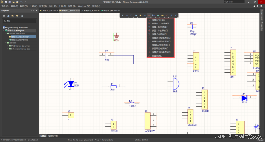Click the yellow place part icon
Screen dimensions: 265x142
[140, 16]
